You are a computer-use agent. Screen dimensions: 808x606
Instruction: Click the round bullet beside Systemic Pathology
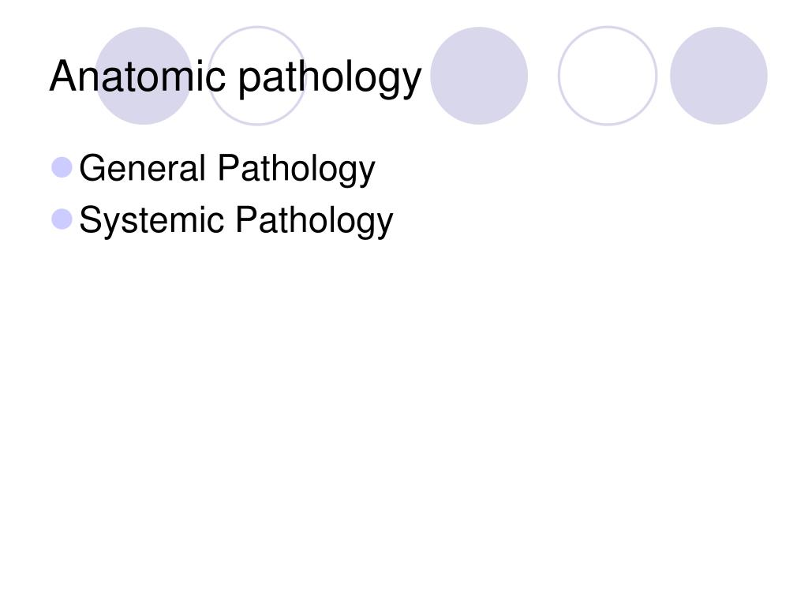point(62,219)
